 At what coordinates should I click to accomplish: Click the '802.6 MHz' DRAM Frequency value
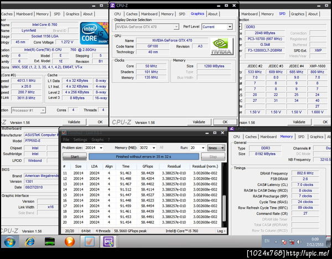(x=305, y=173)
